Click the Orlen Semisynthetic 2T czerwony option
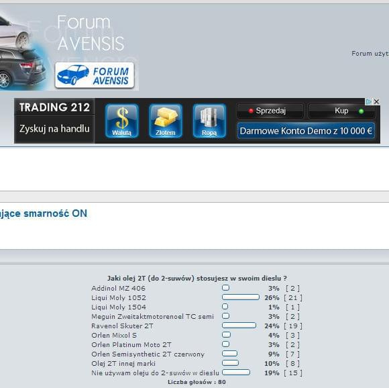The width and height of the screenshot is (389, 388). pos(148,354)
